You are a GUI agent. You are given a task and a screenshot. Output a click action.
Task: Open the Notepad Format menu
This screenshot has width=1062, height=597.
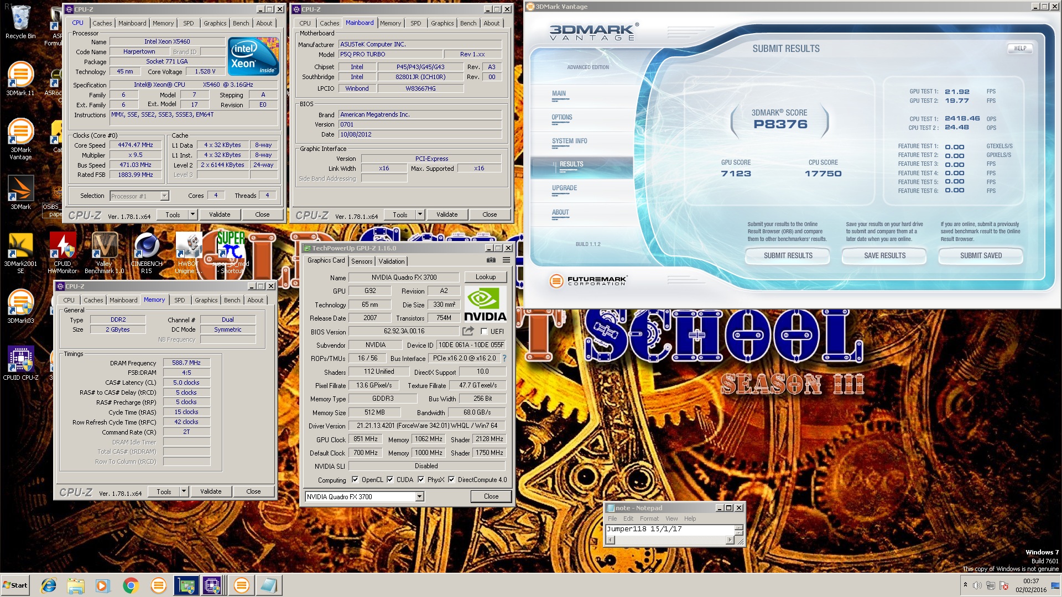pyautogui.click(x=649, y=519)
